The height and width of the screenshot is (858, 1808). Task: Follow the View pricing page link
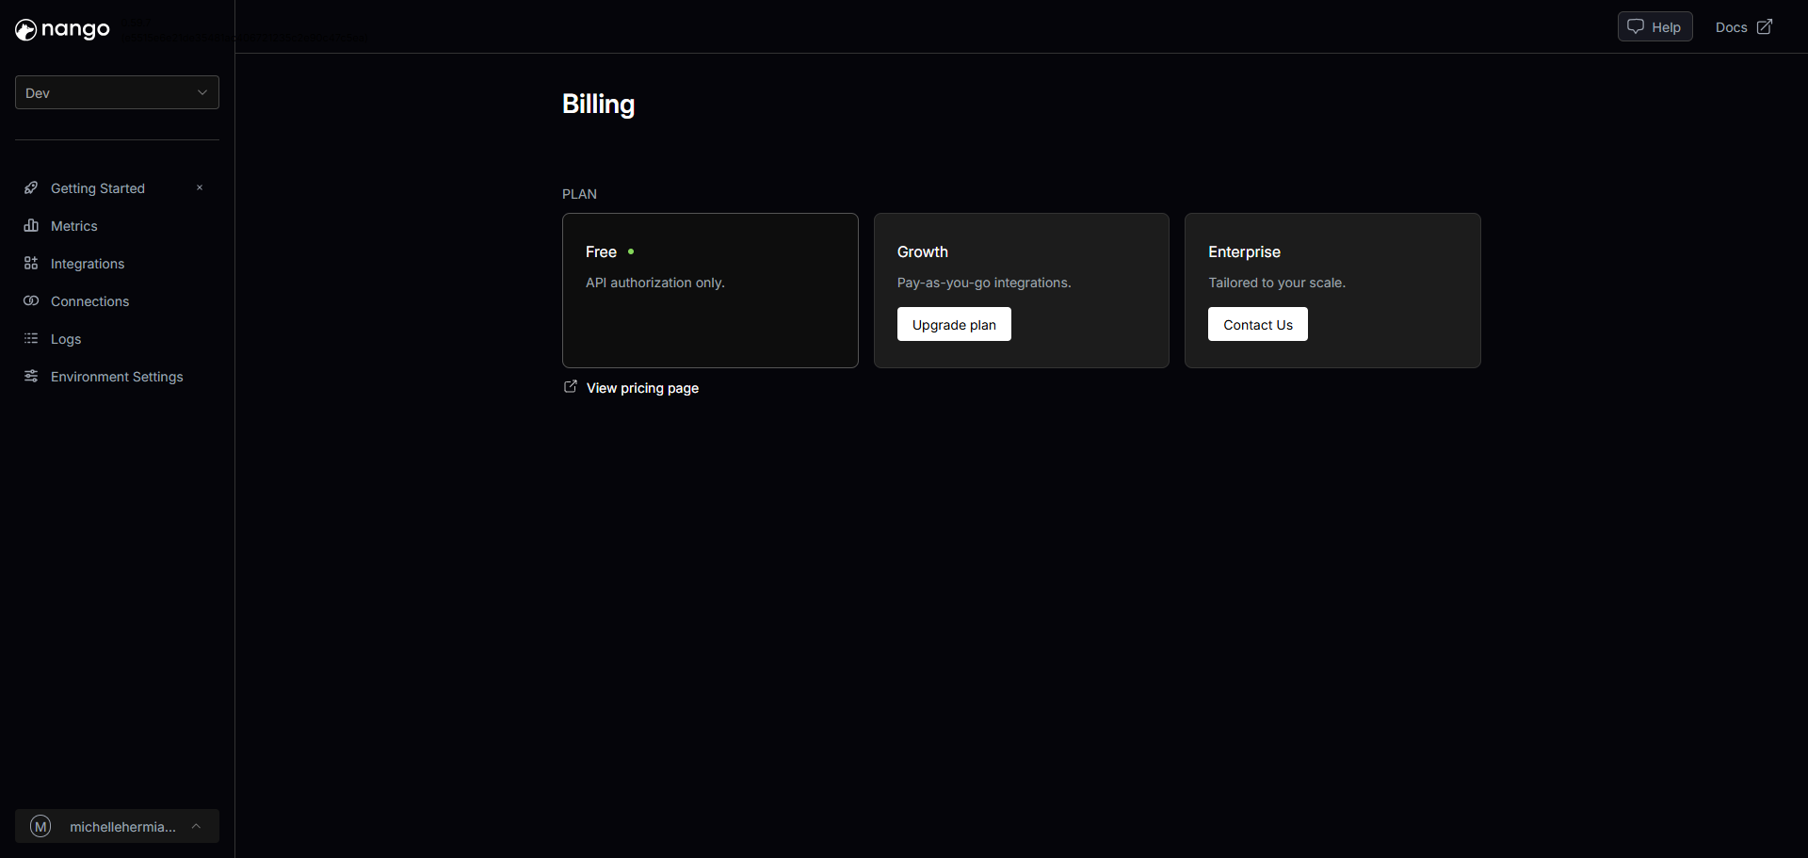[642, 388]
